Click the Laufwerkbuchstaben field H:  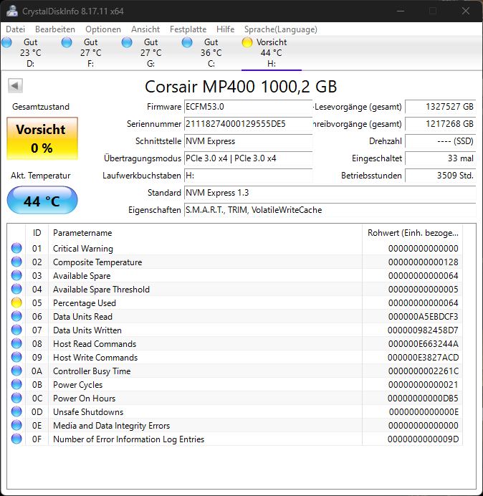248,176
